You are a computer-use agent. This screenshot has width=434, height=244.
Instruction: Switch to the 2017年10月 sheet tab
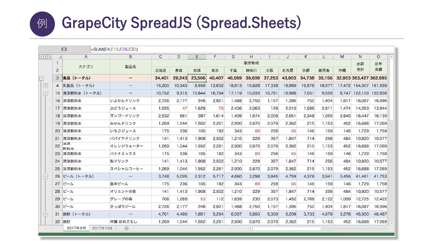pos(103,228)
